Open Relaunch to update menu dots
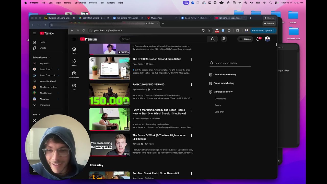 tap(274, 30)
